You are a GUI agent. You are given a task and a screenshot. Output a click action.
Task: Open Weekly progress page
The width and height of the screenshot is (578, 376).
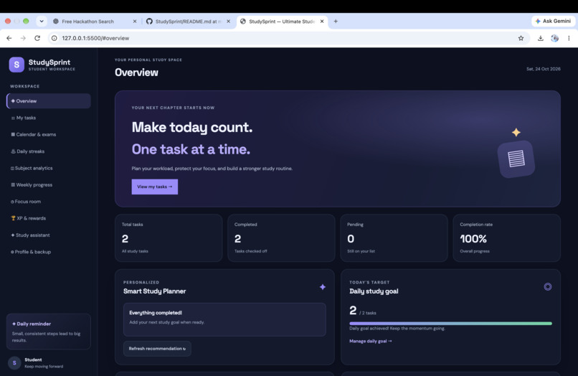point(49,185)
